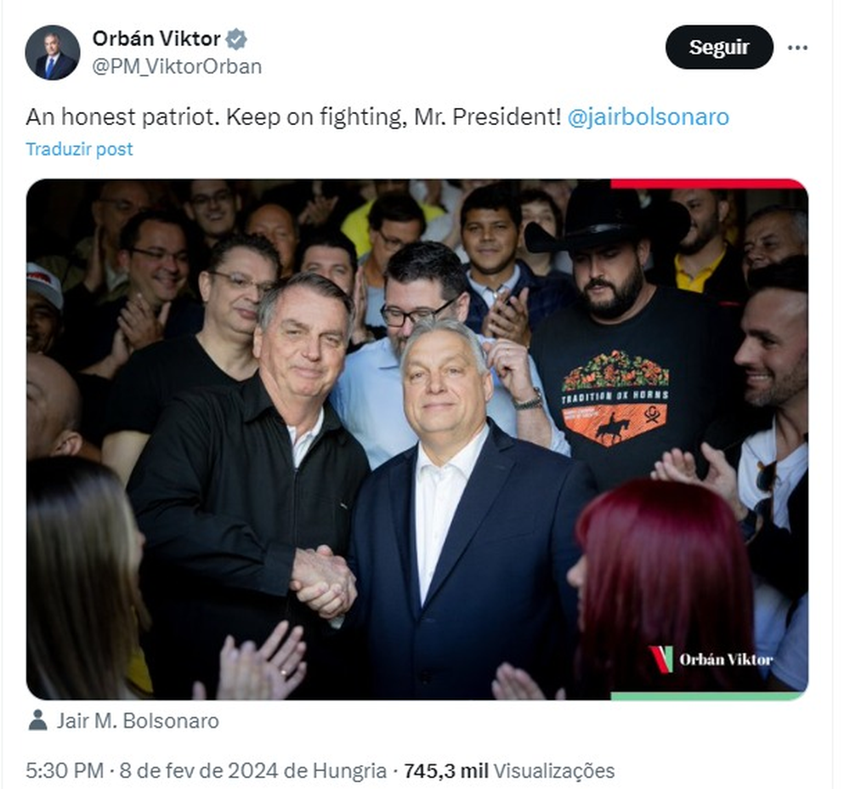
Task: Click the Visualizações label
Action: (554, 770)
